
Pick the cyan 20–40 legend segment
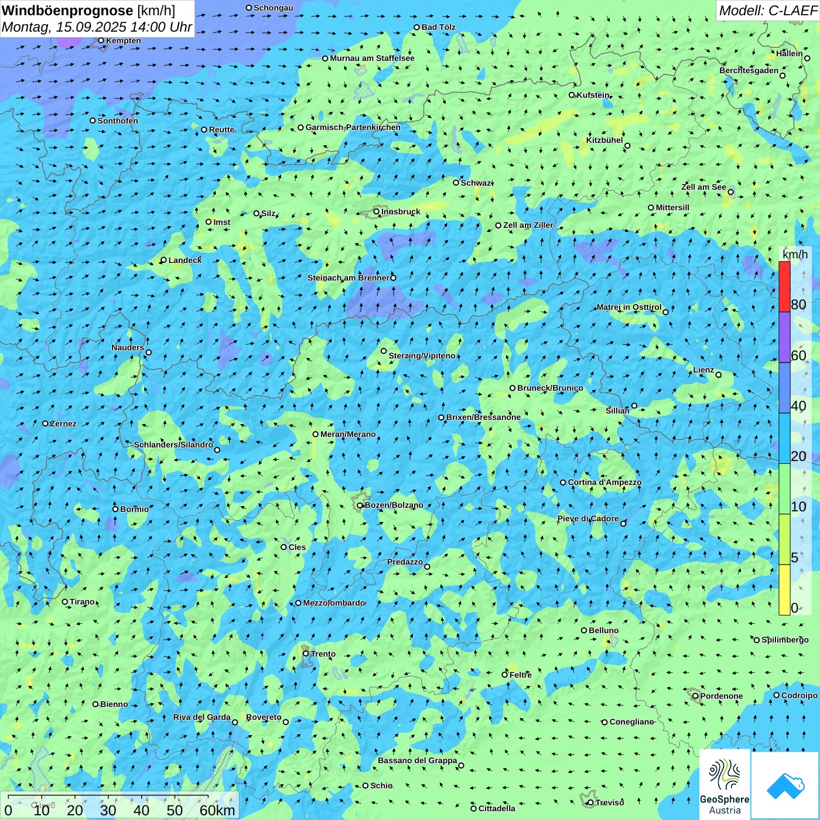(784, 439)
